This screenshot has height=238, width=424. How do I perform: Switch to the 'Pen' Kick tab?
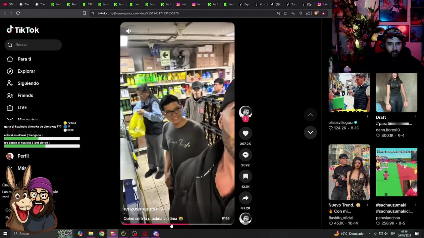72,4
